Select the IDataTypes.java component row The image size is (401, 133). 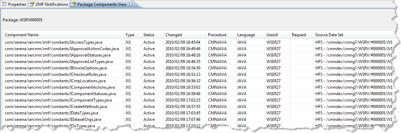click(198, 113)
